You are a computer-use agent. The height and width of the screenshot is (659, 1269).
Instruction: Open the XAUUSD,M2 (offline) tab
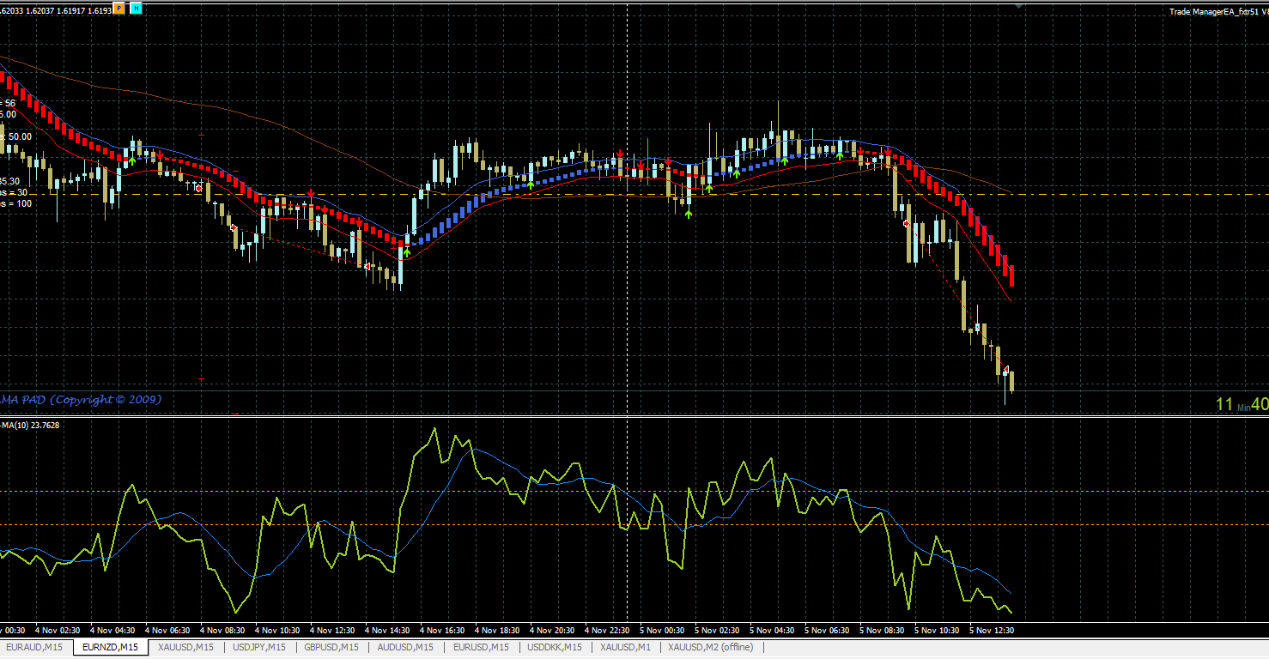click(x=710, y=647)
